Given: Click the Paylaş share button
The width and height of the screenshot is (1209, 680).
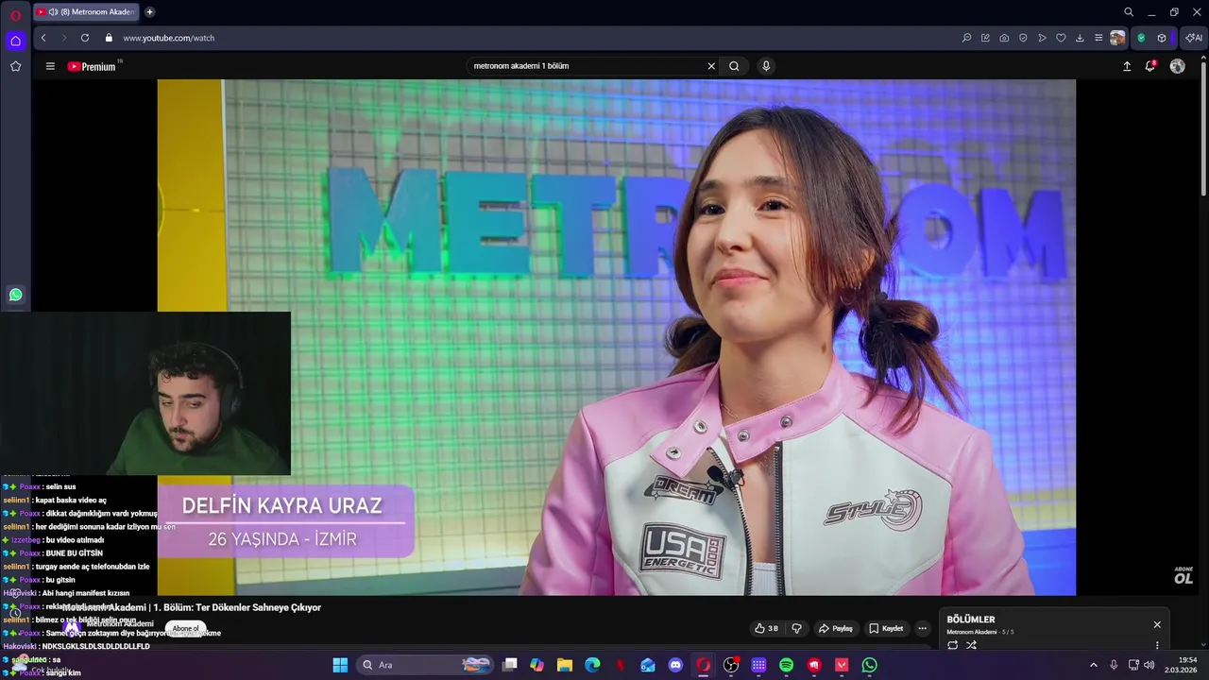Looking at the screenshot, I should [835, 628].
